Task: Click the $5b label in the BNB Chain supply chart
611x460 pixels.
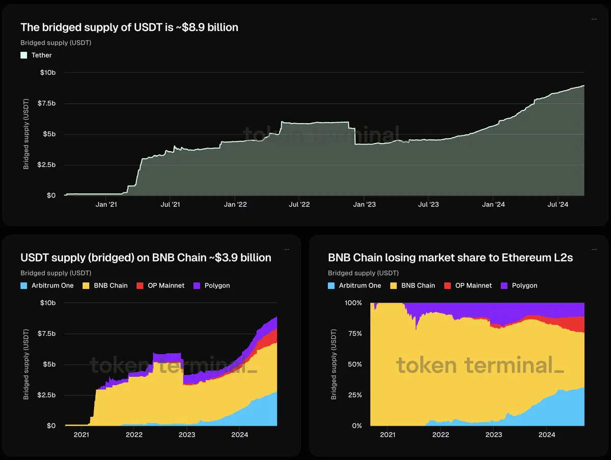Action: (49, 364)
